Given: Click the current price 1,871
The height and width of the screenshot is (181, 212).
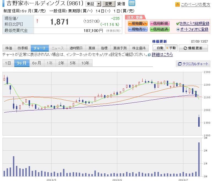Looking at the screenshot, I should click(59, 22).
